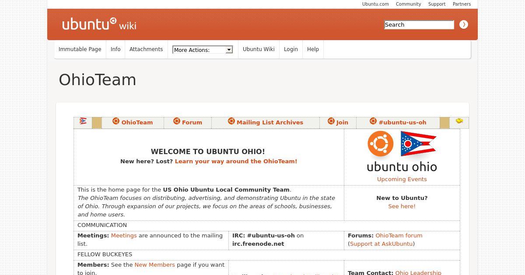Screen dimensions: 525x275
Task: Open the Meetings link
Action: coord(124,236)
